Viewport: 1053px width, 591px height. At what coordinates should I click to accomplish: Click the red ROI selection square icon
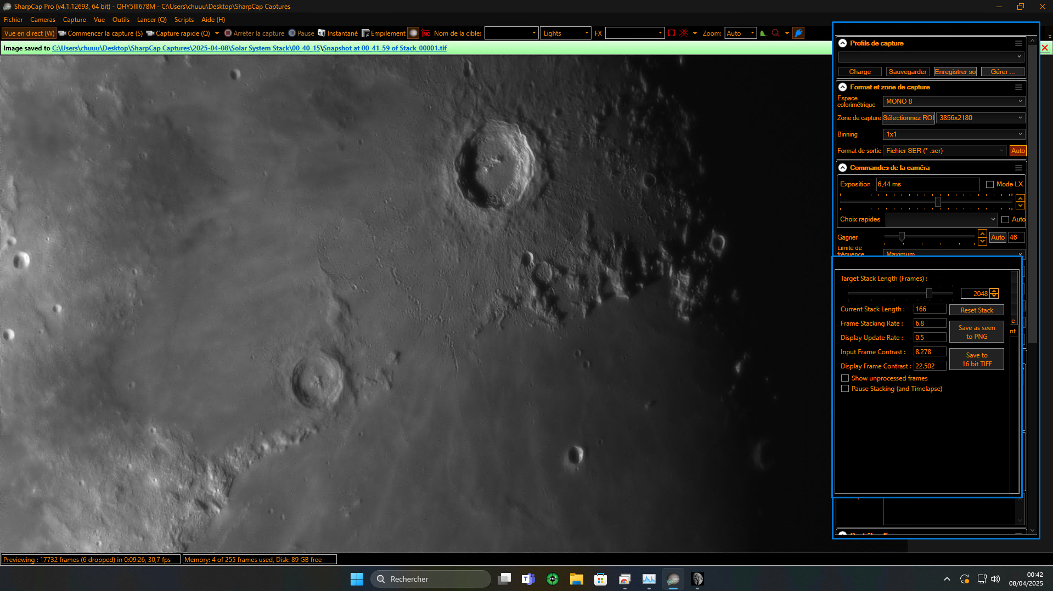click(671, 33)
